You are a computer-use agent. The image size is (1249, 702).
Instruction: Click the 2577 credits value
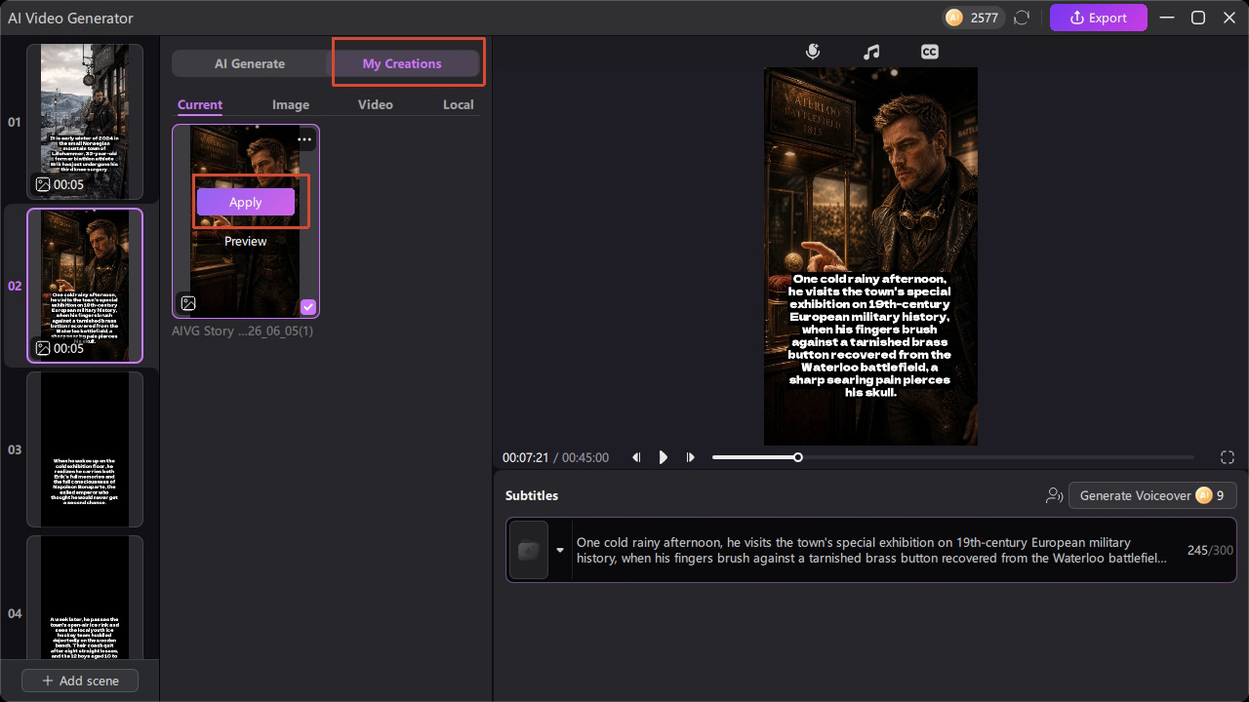(985, 18)
